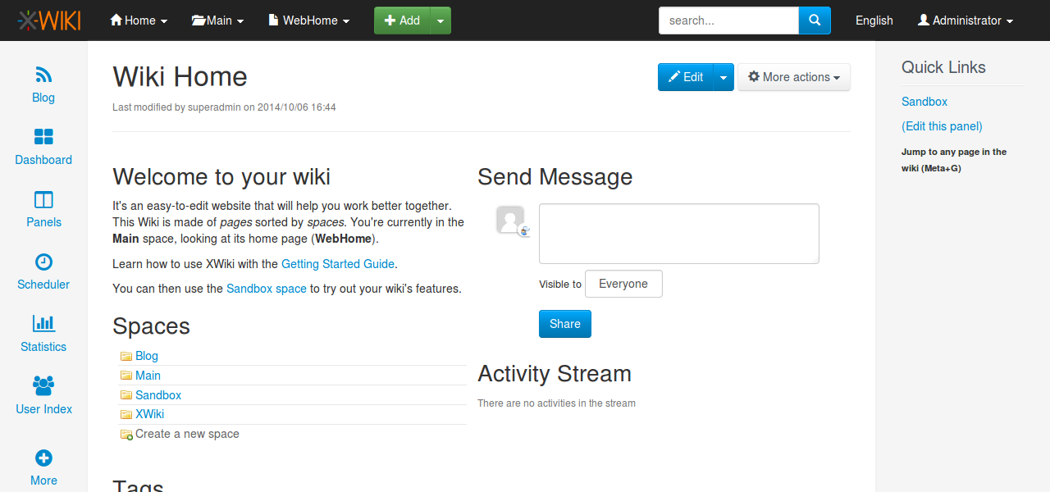Click the user avatar beside the message box
This screenshot has width=1050, height=492.
tap(510, 220)
